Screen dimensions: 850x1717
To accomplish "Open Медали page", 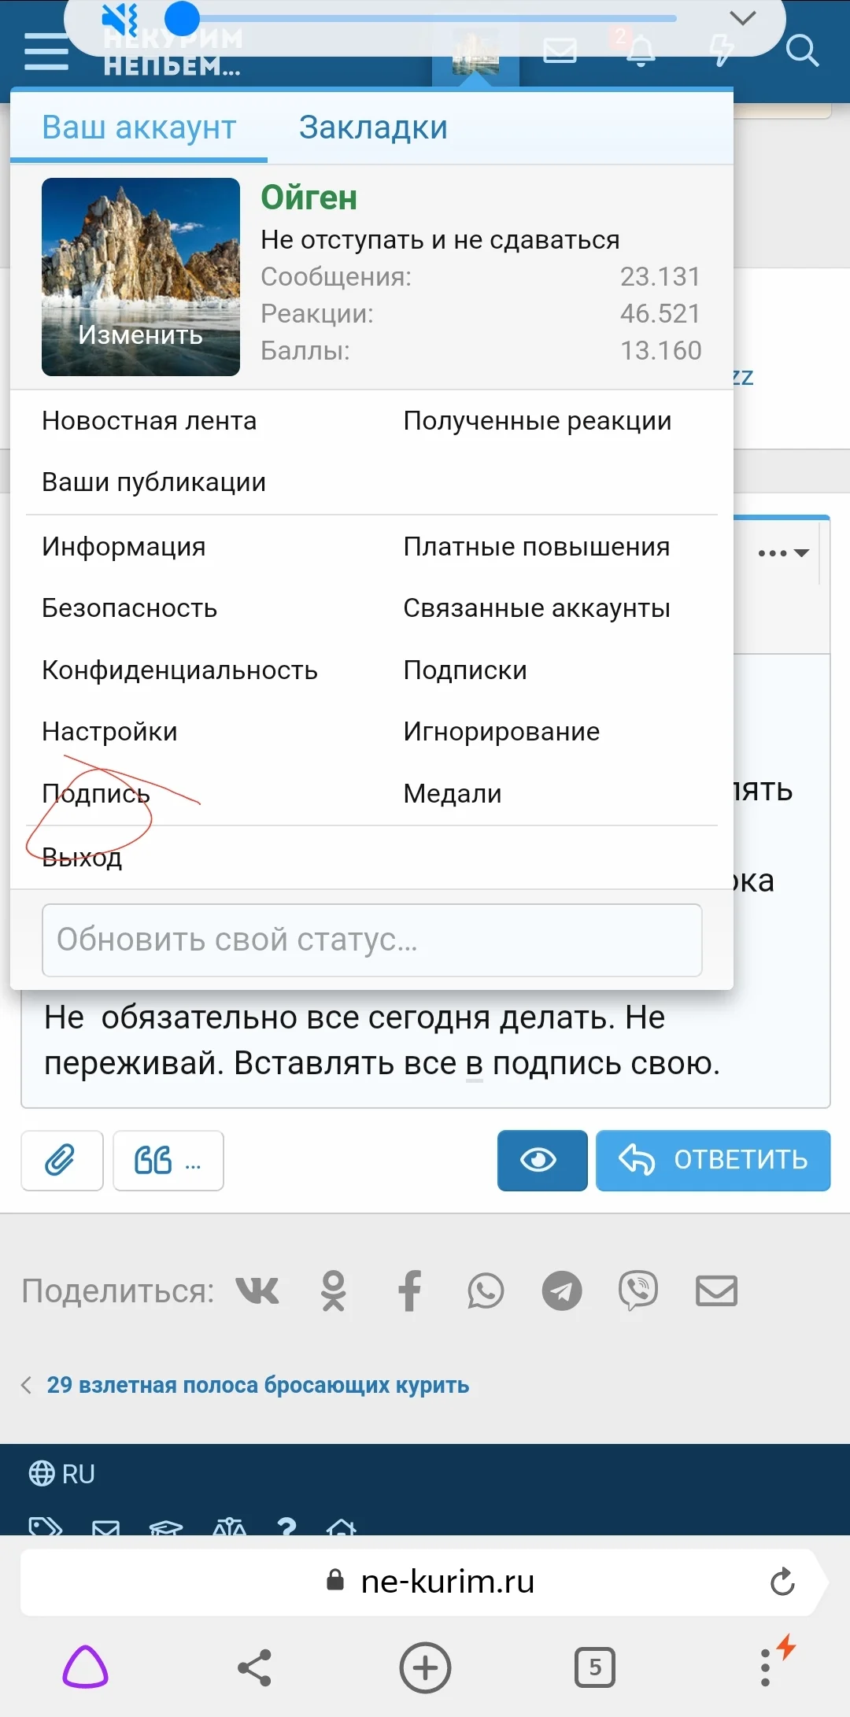I will click(x=452, y=794).
